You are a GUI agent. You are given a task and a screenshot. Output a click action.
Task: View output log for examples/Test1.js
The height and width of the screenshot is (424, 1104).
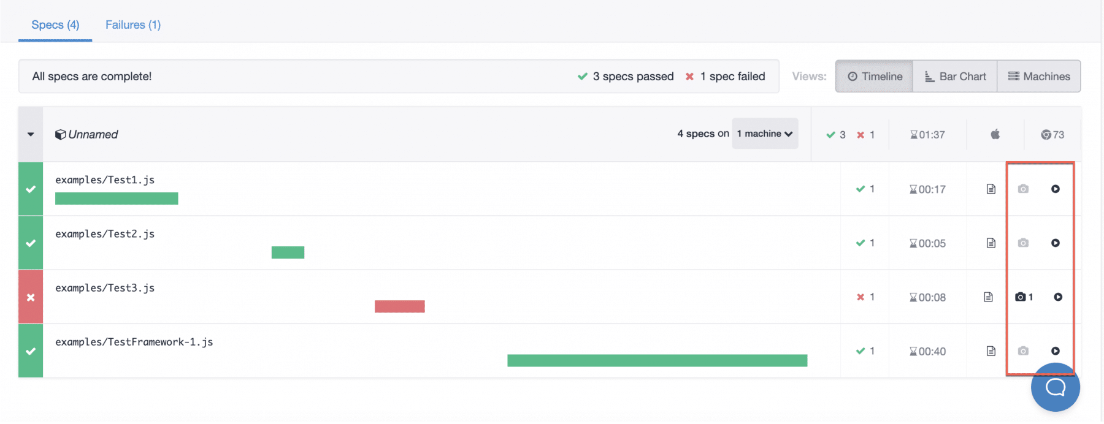point(991,189)
